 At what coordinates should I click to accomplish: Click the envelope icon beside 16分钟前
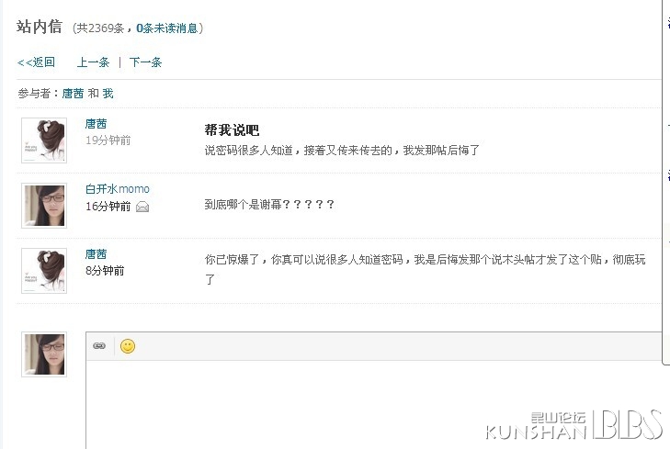[142, 207]
